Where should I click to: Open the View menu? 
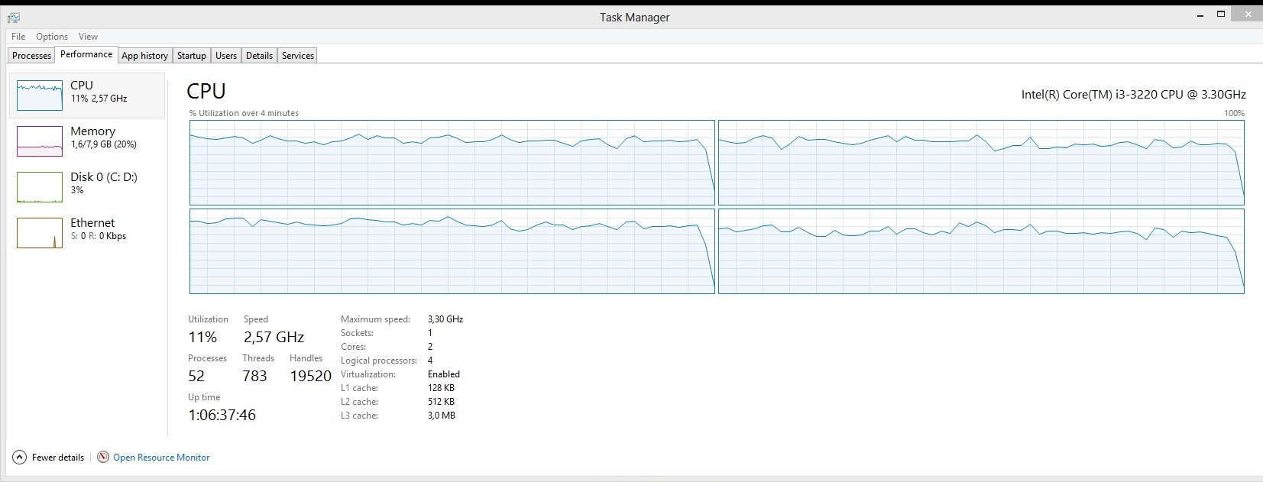tap(88, 37)
